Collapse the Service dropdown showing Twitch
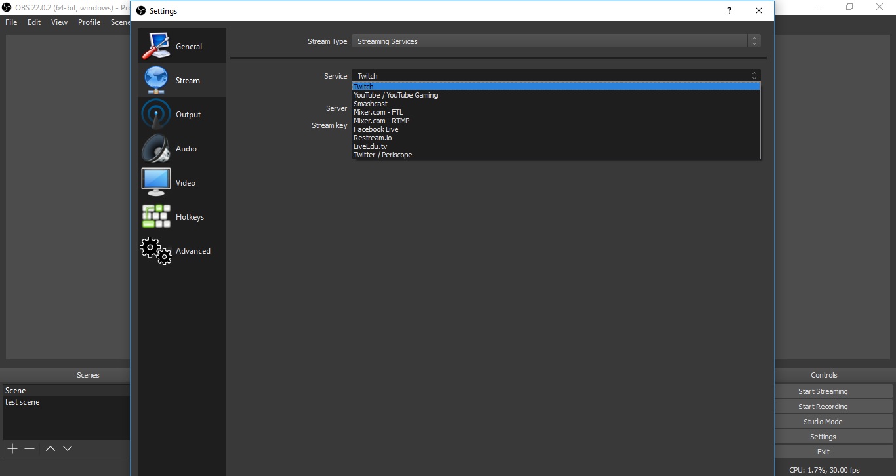896x476 pixels. (556, 76)
